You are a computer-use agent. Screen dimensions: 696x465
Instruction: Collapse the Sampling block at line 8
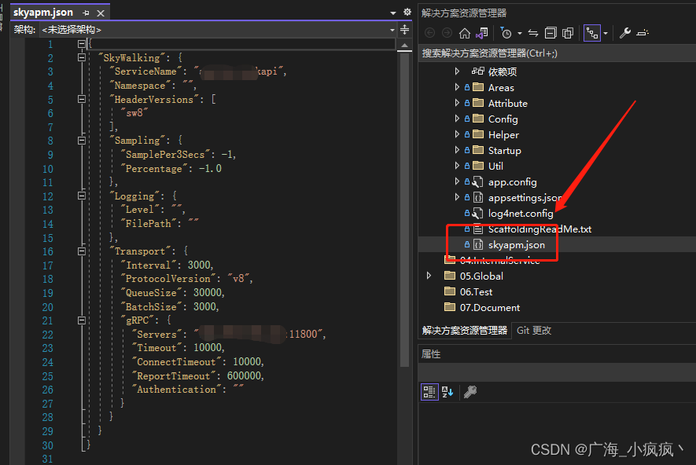click(x=82, y=141)
